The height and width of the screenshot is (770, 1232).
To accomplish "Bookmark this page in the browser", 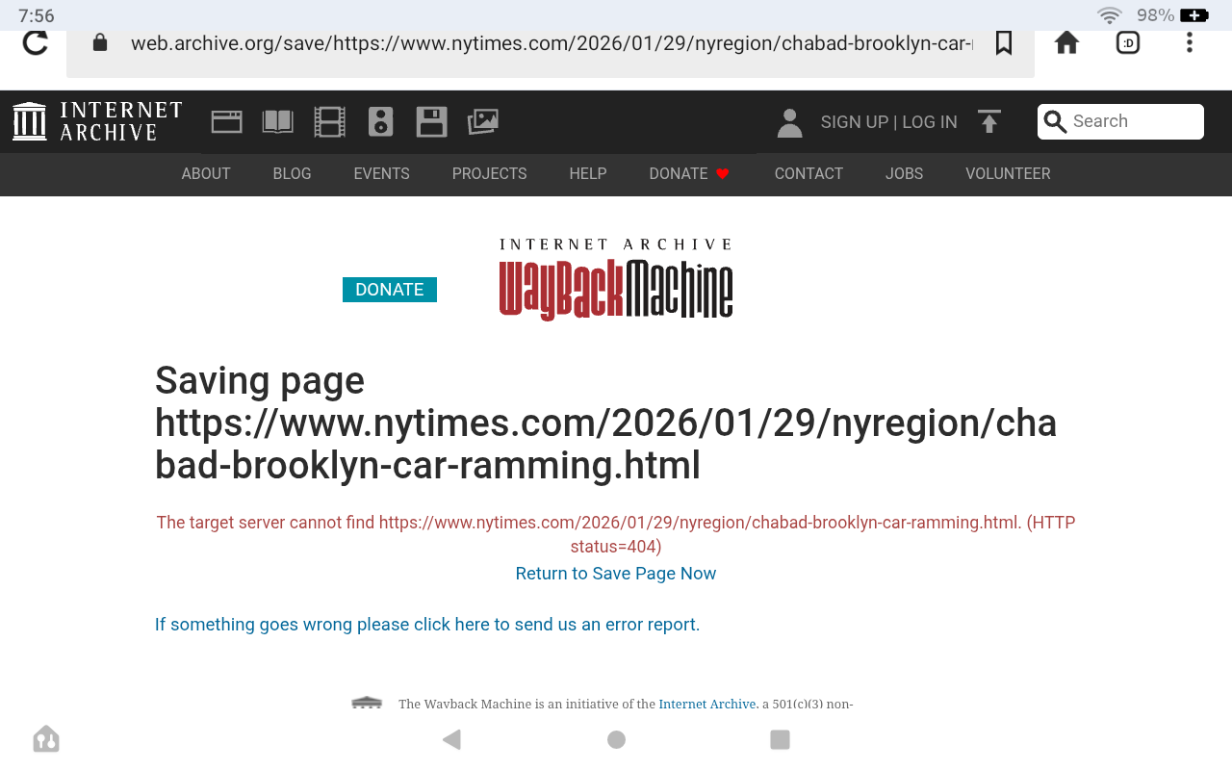I will (x=1004, y=43).
